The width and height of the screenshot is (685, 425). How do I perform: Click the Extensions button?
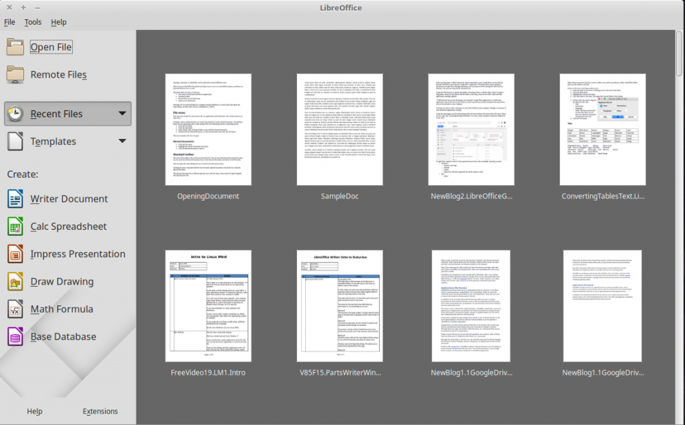(x=100, y=411)
